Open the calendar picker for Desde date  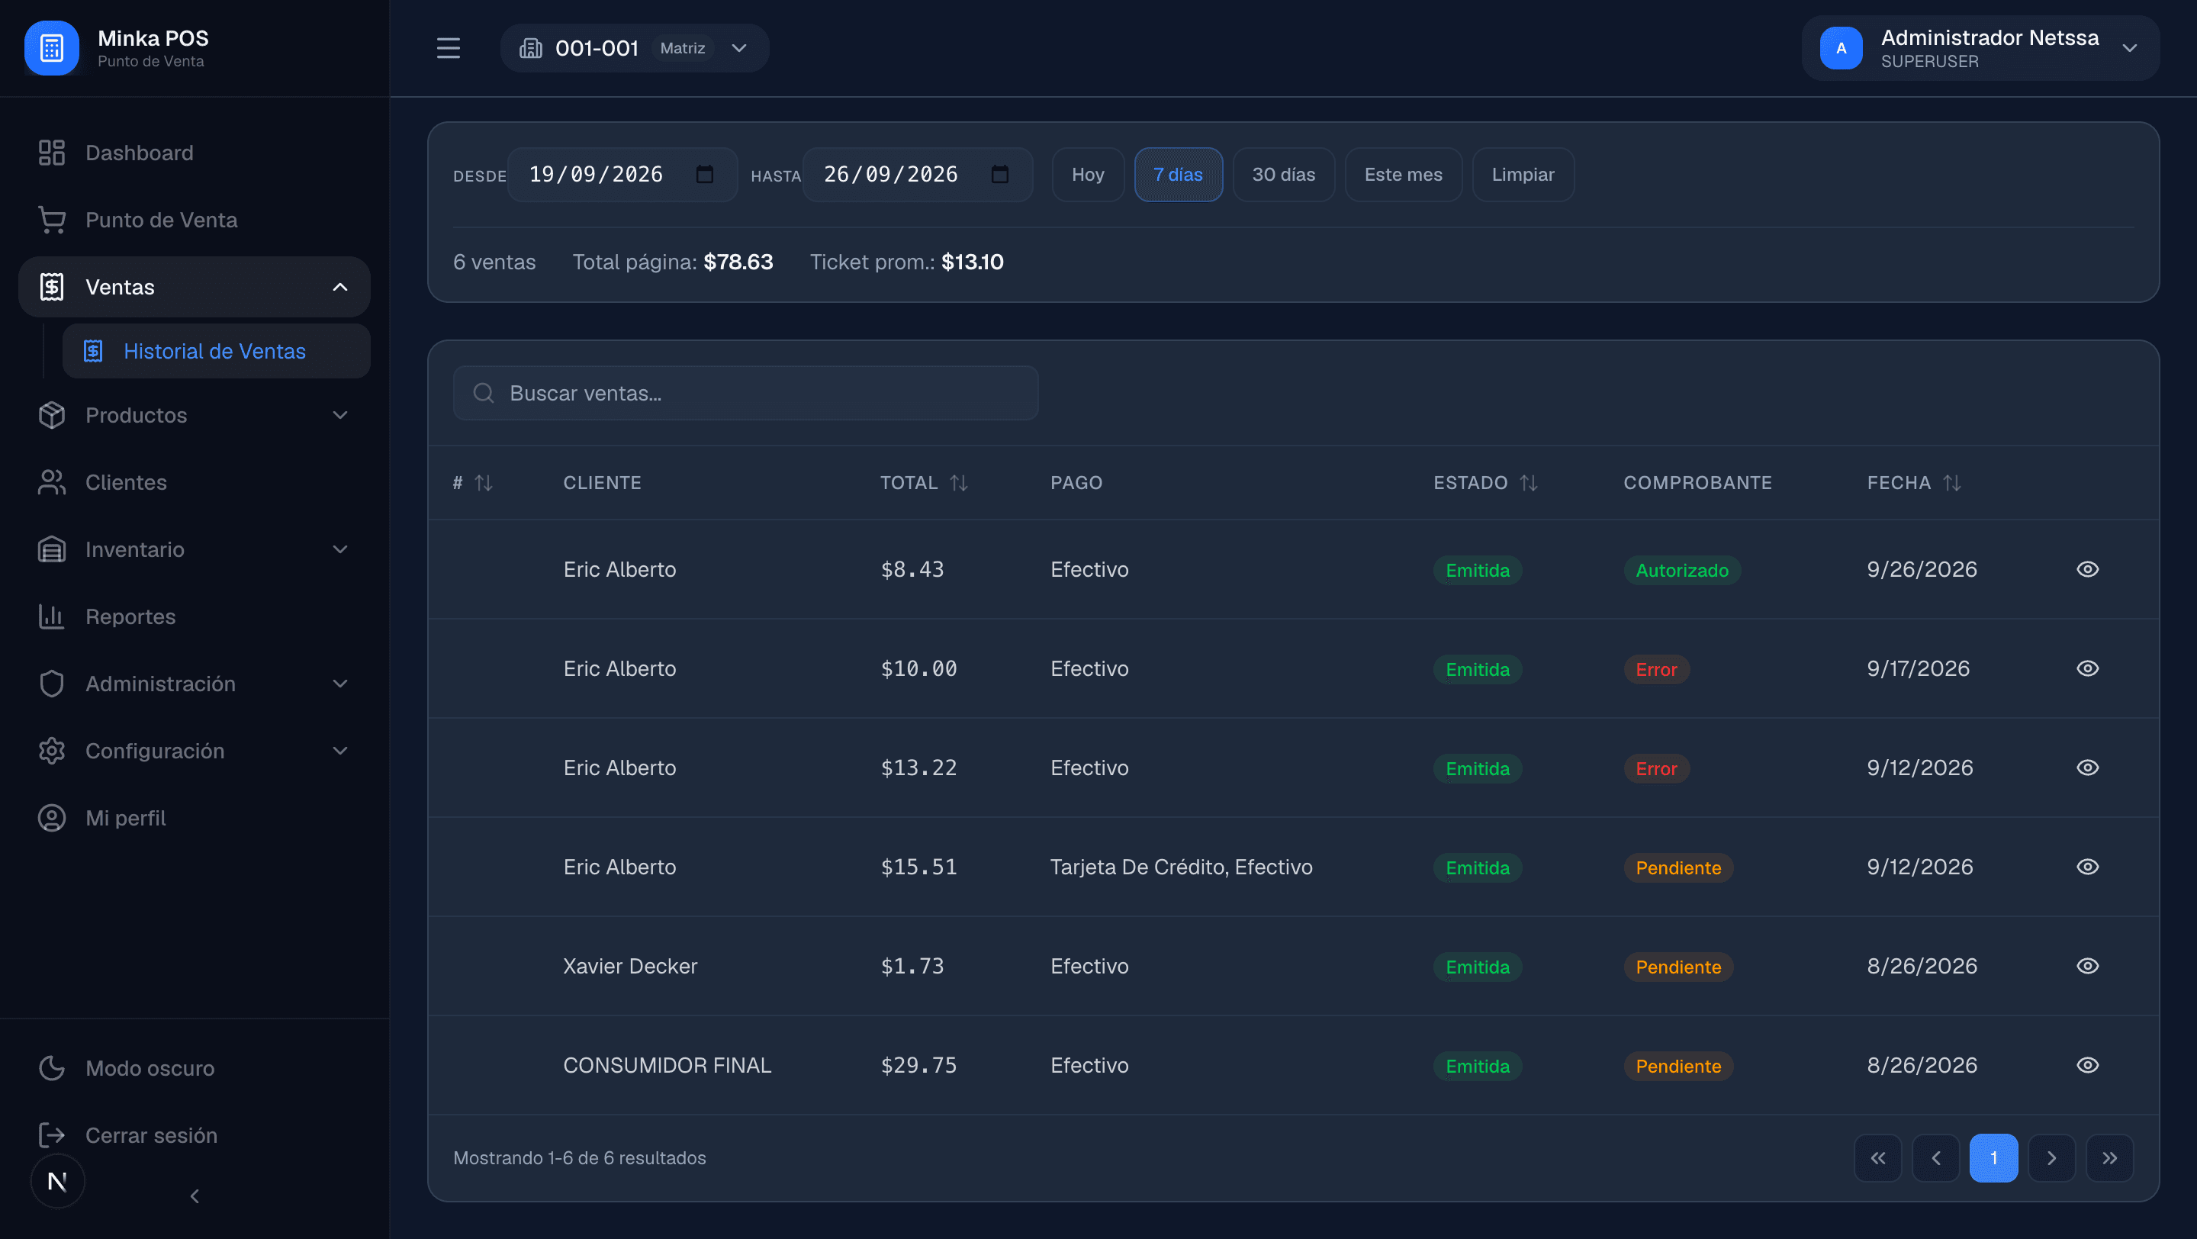tap(704, 174)
